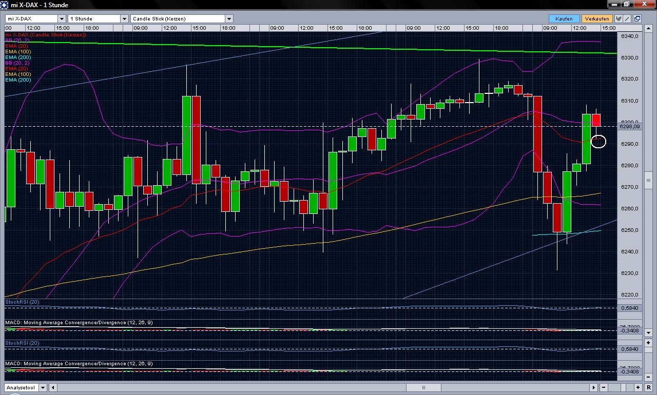This screenshot has width=657, height=395.
Task: Detach chart into separate window icon
Action: 637,18
